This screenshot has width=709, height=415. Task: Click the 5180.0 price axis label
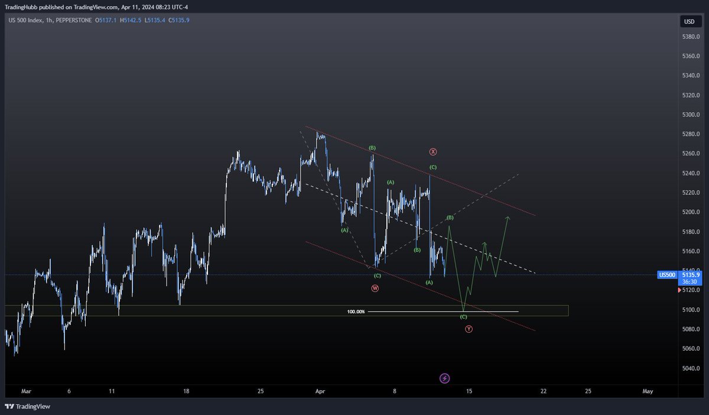pyautogui.click(x=691, y=232)
